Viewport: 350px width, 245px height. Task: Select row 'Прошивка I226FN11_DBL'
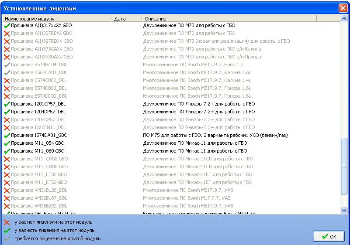(x=171, y=127)
